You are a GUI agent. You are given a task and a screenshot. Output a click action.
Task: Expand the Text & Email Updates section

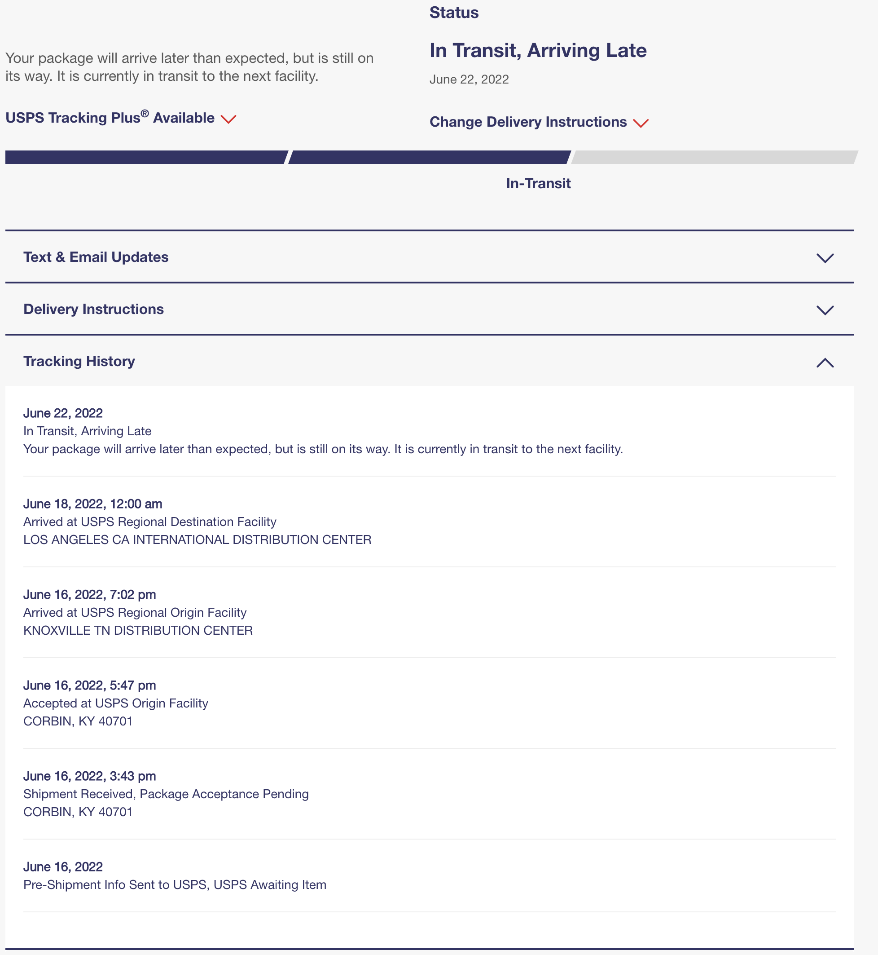point(430,257)
